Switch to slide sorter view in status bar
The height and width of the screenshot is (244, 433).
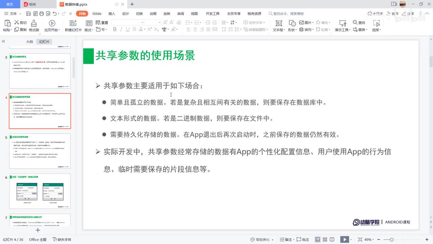(325, 240)
